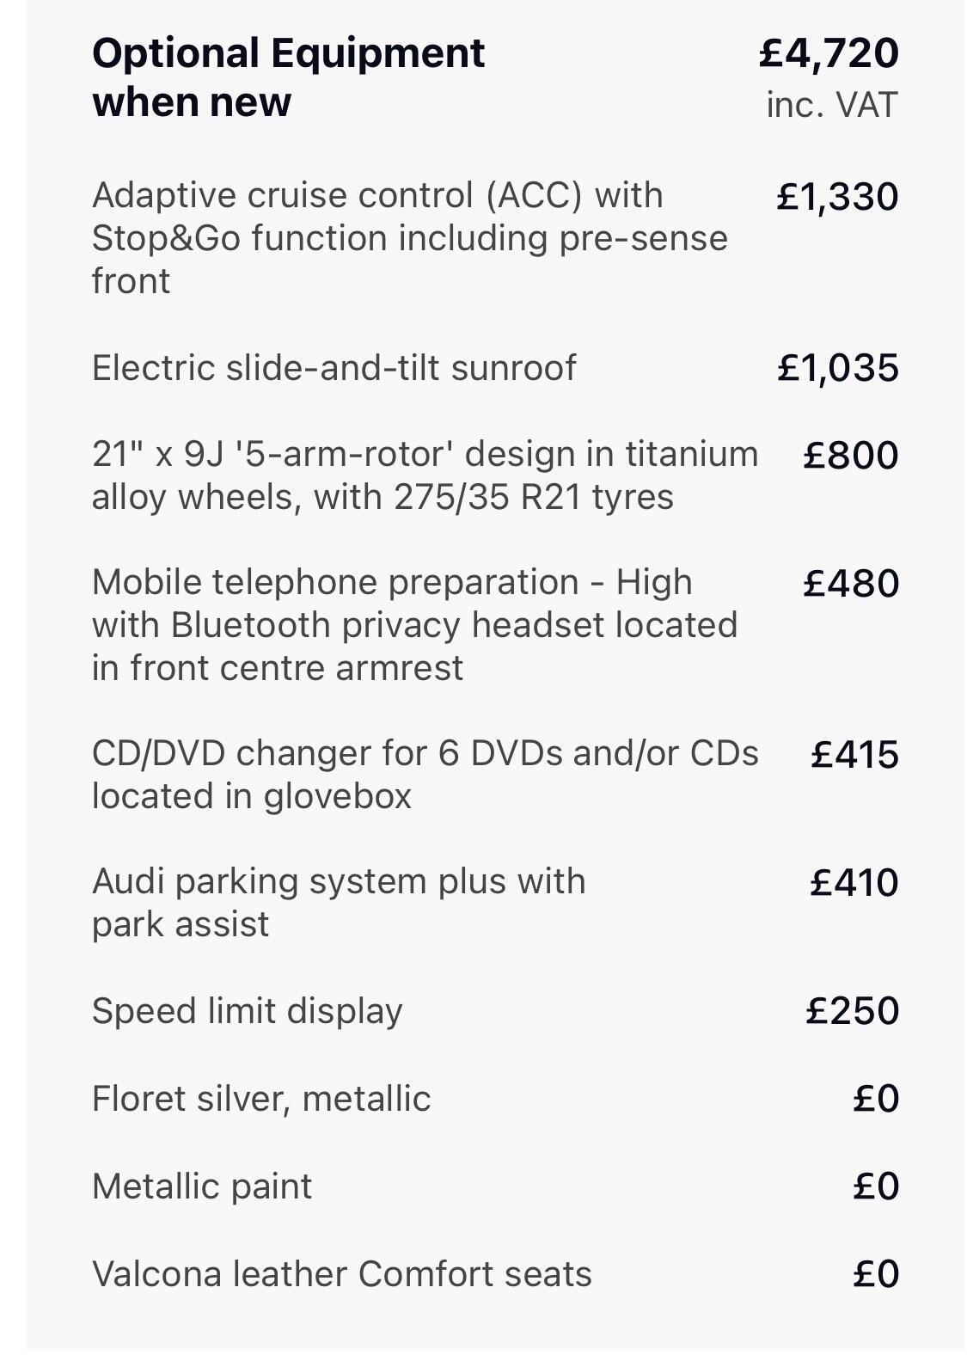967x1367 pixels.
Task: Select Electric slide-and-tilt sunroof option
Action: pyautogui.click(x=334, y=368)
